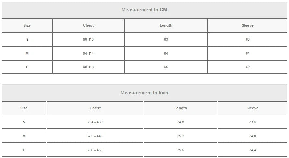Click the size M row label in the CM table
Viewport: 289px width, 158px height.
click(x=27, y=53)
